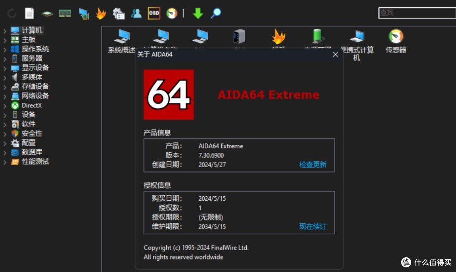Screen dimensions: 456x272
Task: Toggle the OSD panel icon
Action: point(154,13)
